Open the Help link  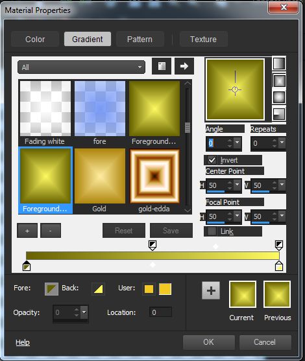tap(23, 342)
